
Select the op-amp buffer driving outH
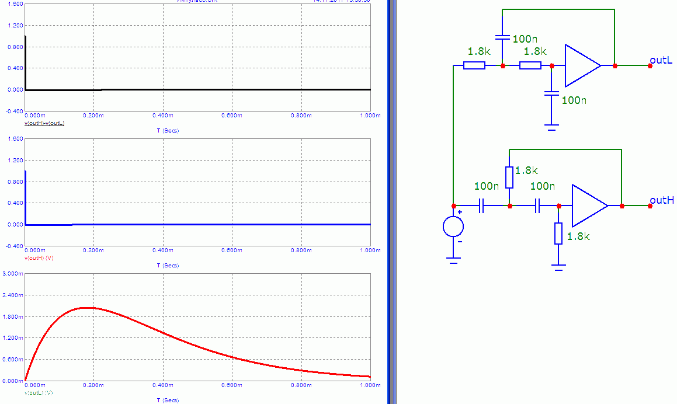pos(590,206)
